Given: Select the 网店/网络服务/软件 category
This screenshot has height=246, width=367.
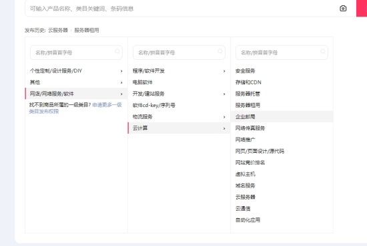Looking at the screenshot, I should (x=76, y=94).
